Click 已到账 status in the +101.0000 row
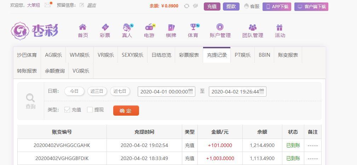This screenshot has height=165, width=357. click(293, 145)
